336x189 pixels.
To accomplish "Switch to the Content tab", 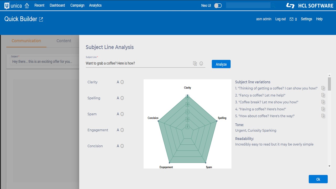I will (64, 41).
